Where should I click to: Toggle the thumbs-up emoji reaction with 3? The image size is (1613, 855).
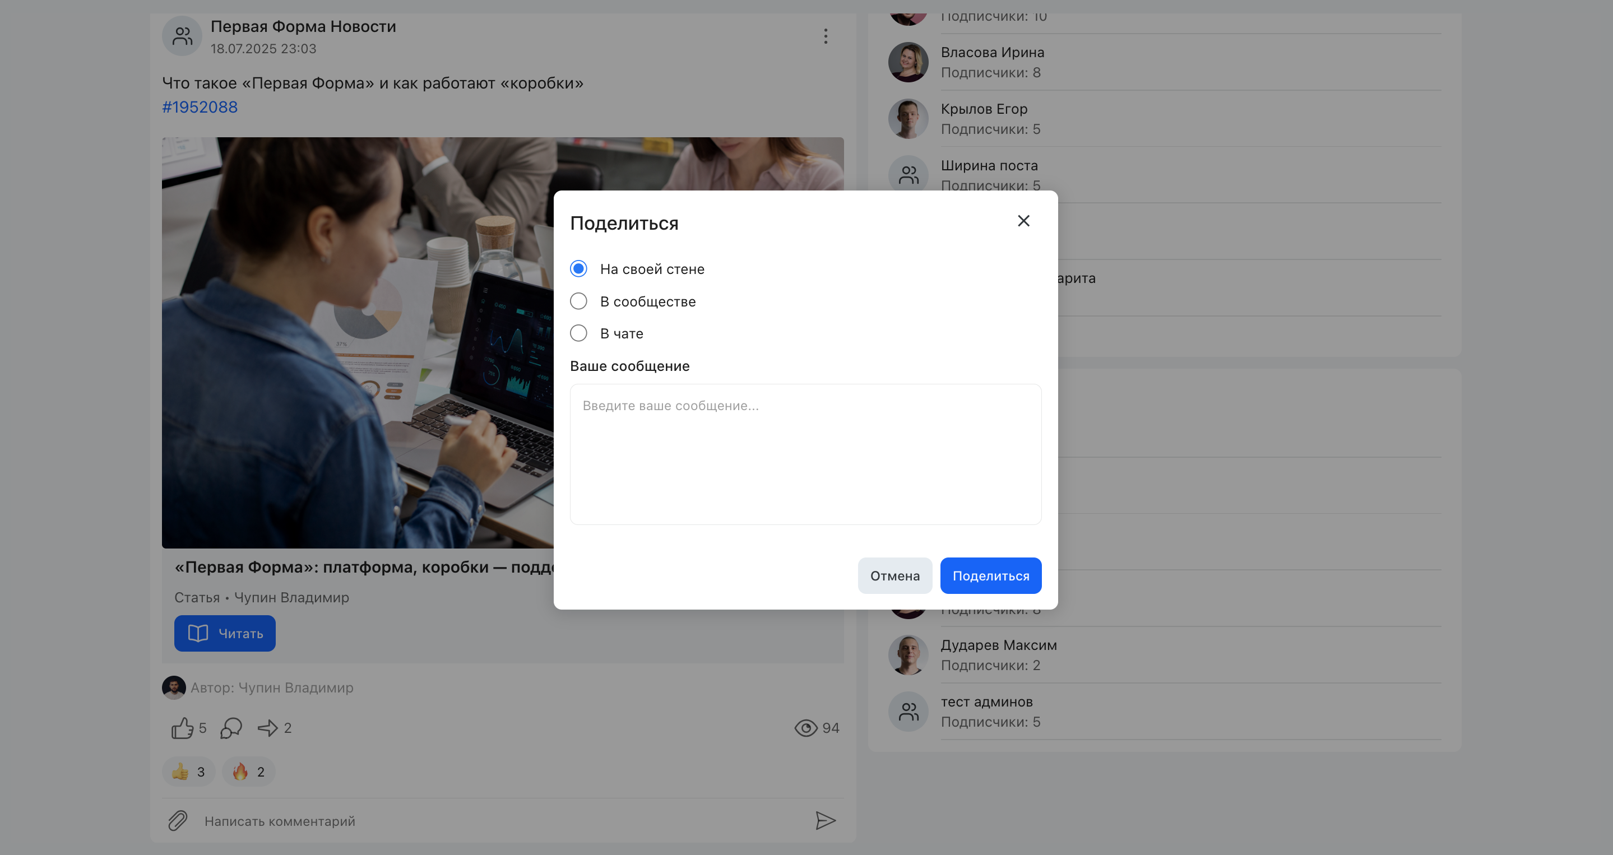coord(188,771)
